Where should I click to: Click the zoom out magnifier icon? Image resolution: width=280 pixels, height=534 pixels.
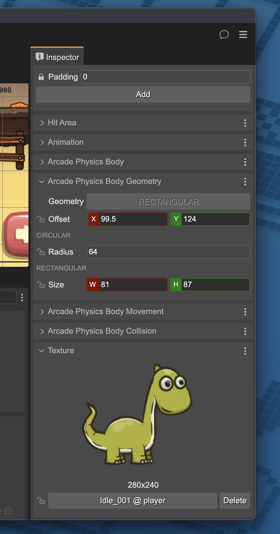(x=8, y=511)
